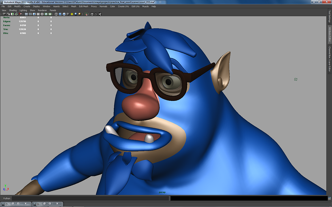Open the Panels menu
The width and height of the screenshot is (332, 207).
point(53,10)
